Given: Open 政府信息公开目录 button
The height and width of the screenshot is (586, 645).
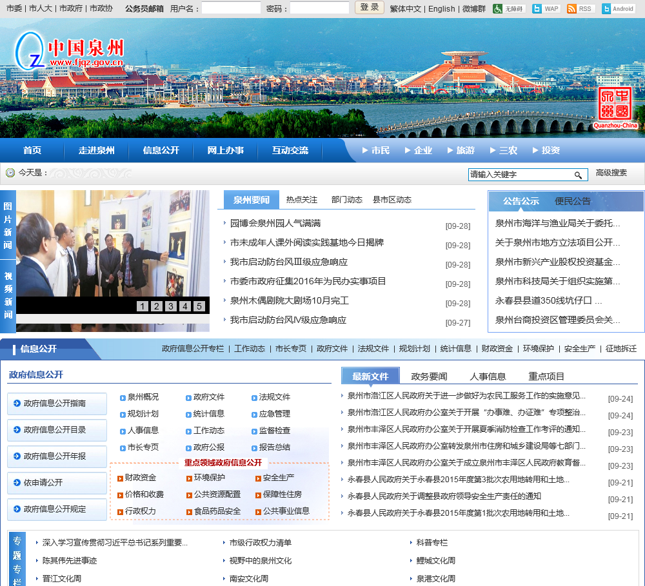Looking at the screenshot, I should pos(57,430).
